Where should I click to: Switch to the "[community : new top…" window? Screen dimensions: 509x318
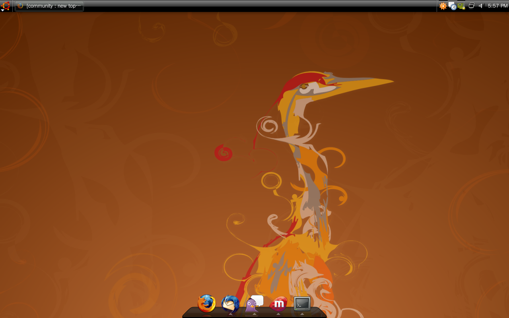click(49, 6)
